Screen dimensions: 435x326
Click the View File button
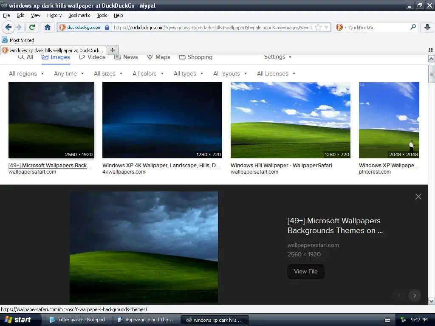point(306,271)
